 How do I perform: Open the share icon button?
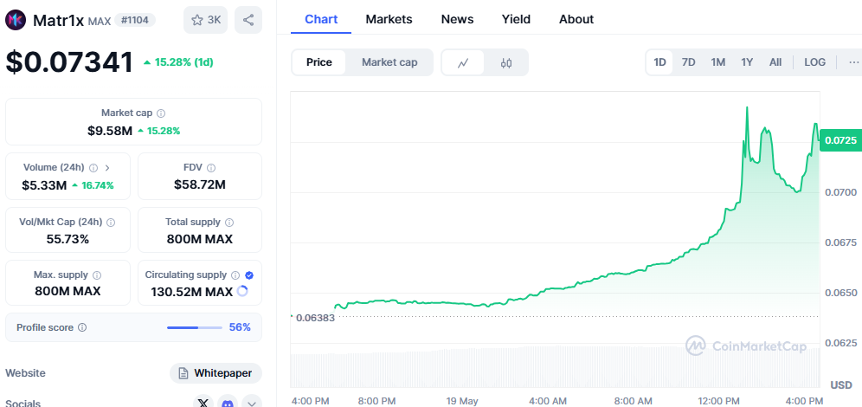point(248,21)
